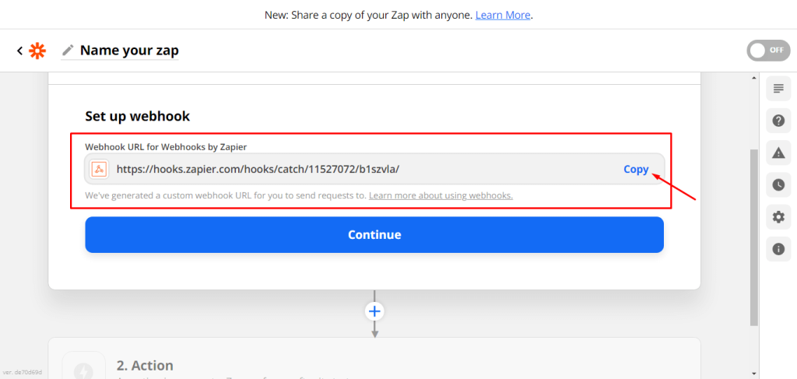Open the info details icon in sidebar

click(778, 249)
